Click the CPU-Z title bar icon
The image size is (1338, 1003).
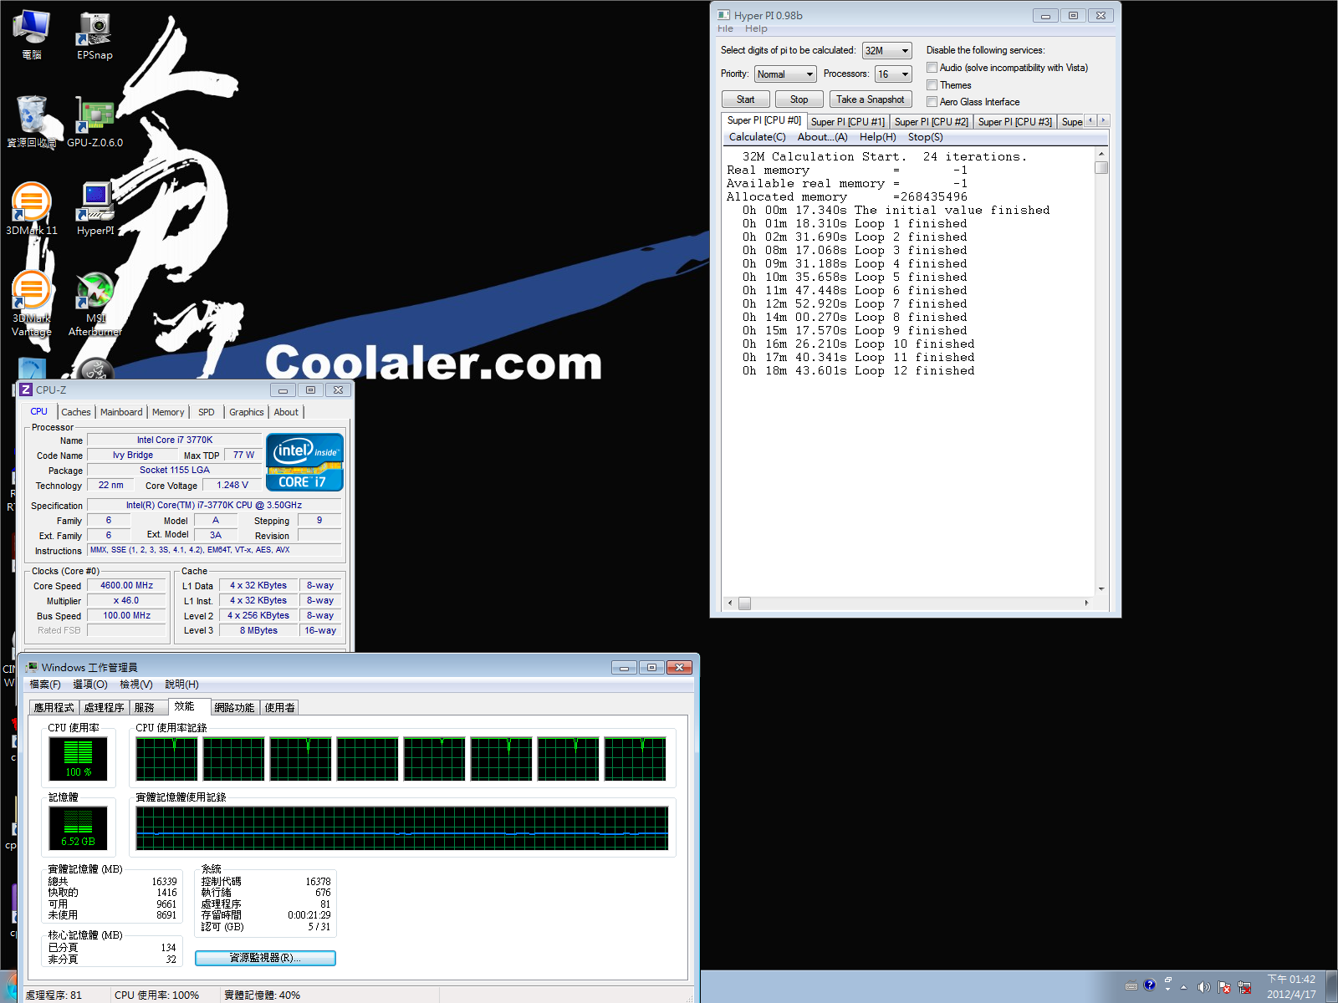click(x=26, y=390)
